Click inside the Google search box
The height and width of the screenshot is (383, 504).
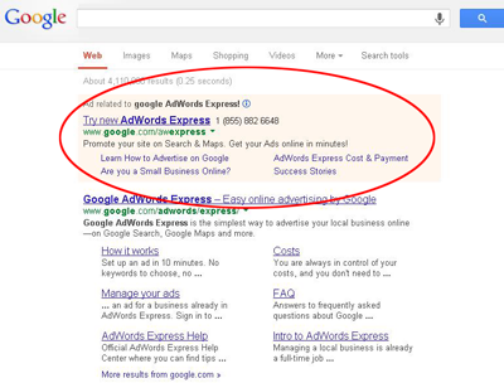252,19
